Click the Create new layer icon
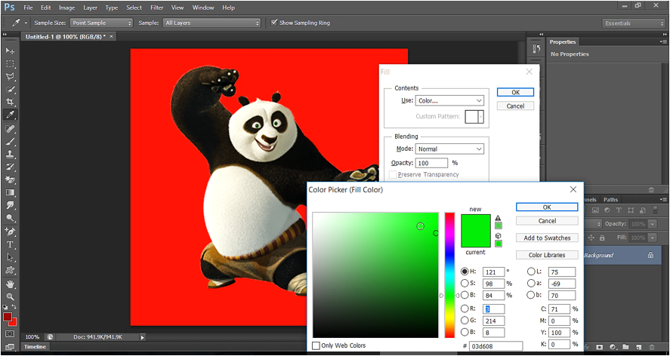 (x=639, y=347)
